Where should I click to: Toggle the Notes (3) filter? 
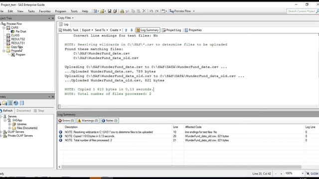click(x=110, y=120)
